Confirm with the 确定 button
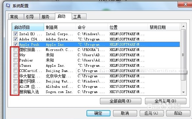This screenshot has height=119, width=192. coord(98,113)
